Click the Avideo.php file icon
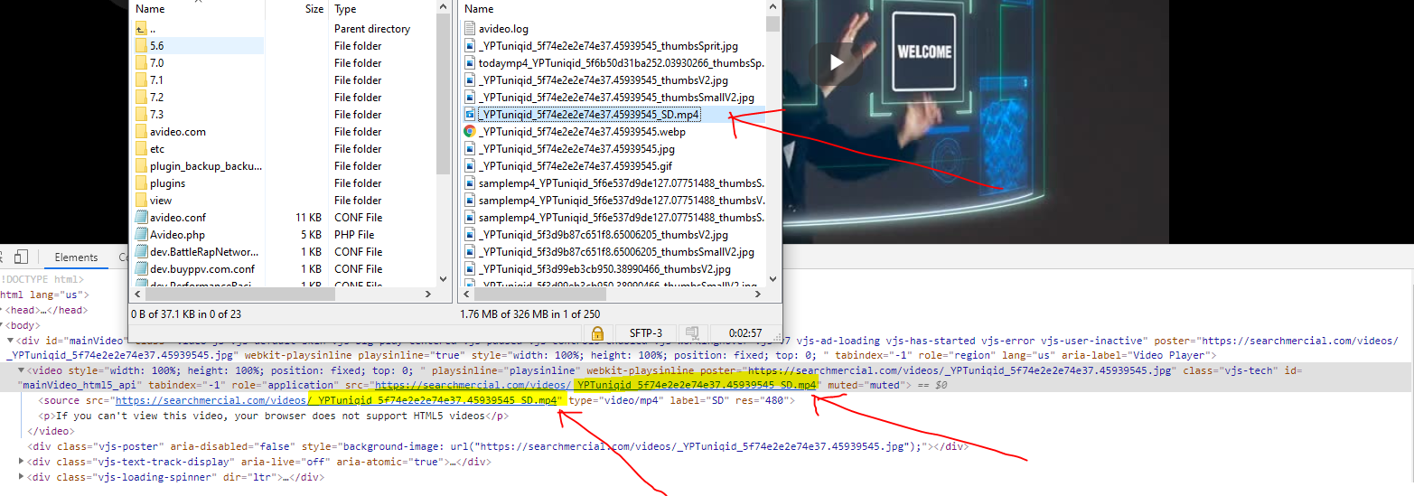The image size is (1414, 496). pyautogui.click(x=141, y=235)
